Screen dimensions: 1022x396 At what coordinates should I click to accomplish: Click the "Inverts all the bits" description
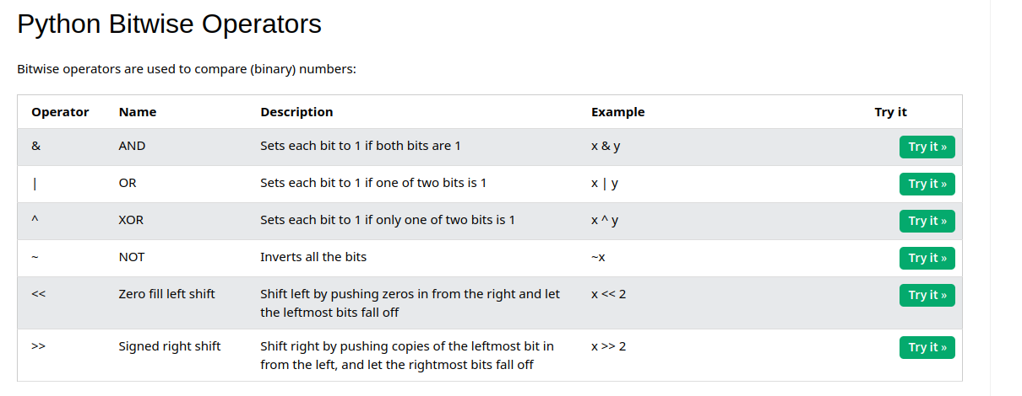click(x=313, y=257)
